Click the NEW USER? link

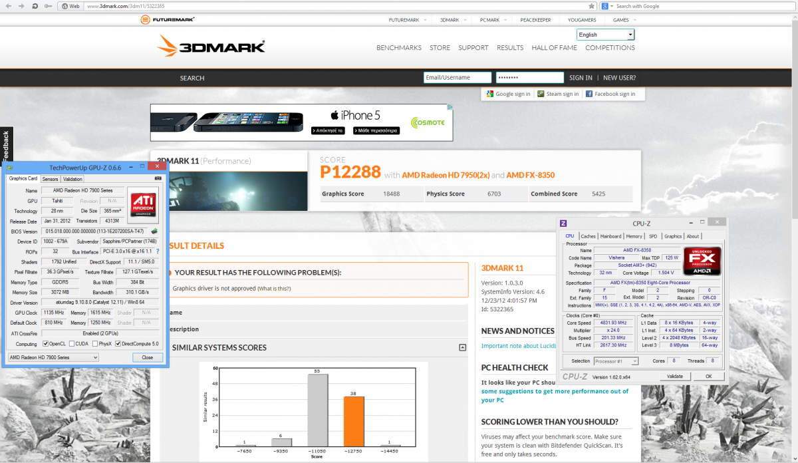tap(619, 78)
